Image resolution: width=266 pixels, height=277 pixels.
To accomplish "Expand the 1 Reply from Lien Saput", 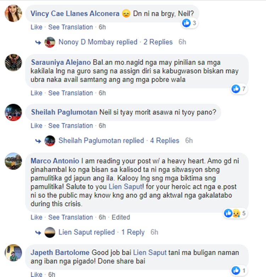I will (x=133, y=232).
